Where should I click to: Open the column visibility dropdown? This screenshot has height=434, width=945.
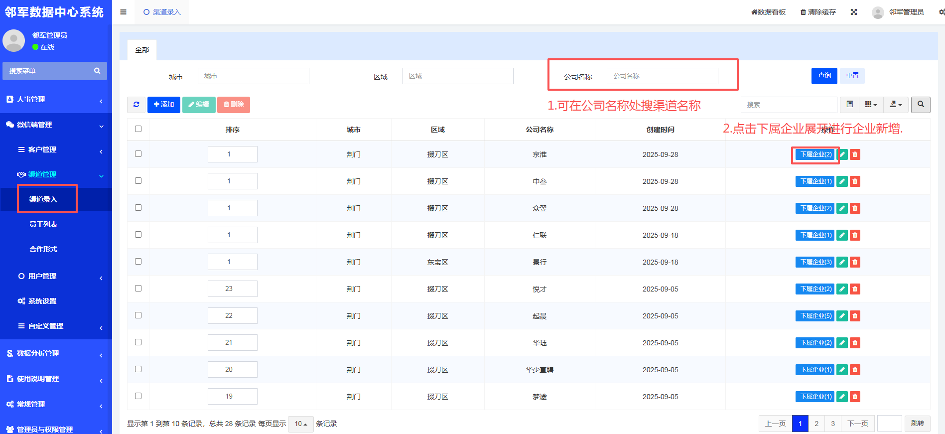tap(871, 105)
